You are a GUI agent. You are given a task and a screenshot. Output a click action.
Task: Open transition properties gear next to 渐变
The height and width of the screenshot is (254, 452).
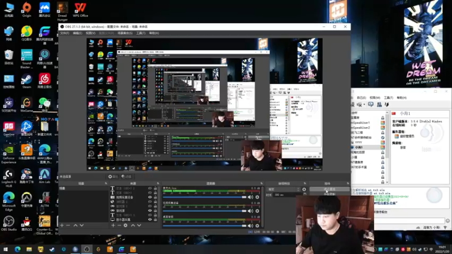304,189
